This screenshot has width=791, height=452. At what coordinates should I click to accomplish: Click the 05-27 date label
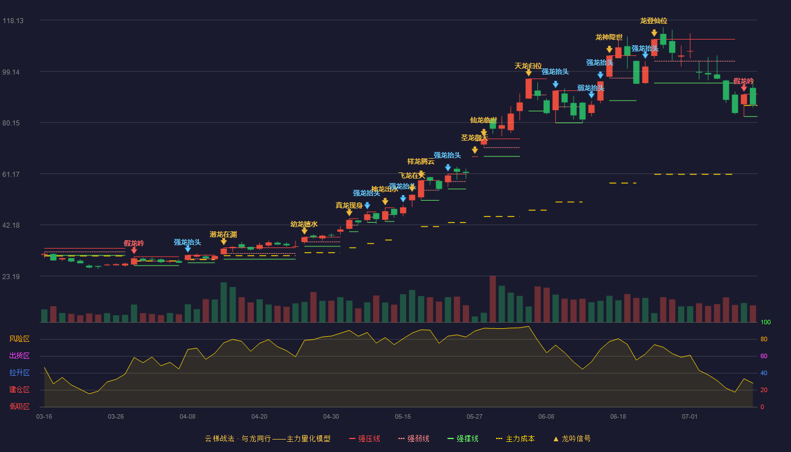click(475, 416)
